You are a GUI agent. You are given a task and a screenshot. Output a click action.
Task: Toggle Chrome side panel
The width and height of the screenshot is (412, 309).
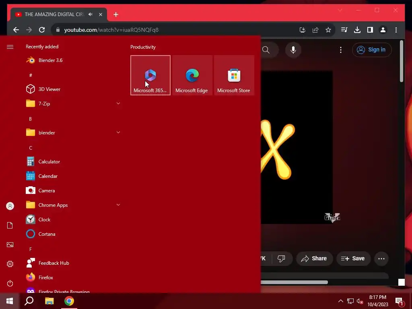370,30
